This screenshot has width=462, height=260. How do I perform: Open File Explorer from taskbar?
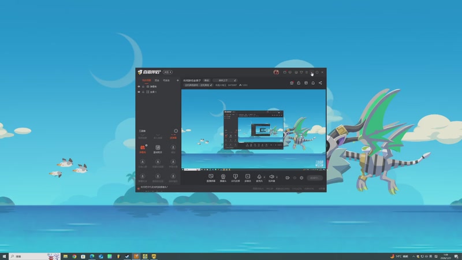point(65,257)
